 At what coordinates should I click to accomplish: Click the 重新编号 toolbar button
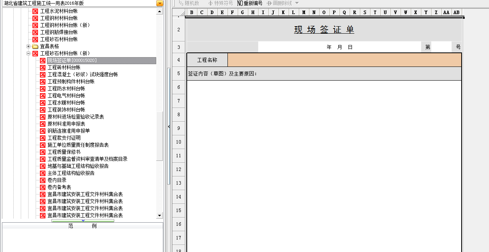click(x=250, y=3)
